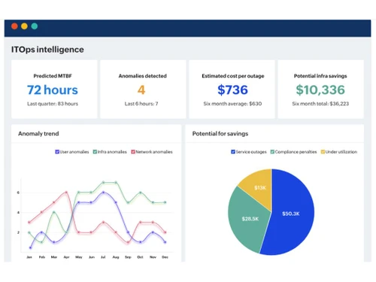Click the ITOps intelligence heading
376x282 pixels.
(47, 50)
